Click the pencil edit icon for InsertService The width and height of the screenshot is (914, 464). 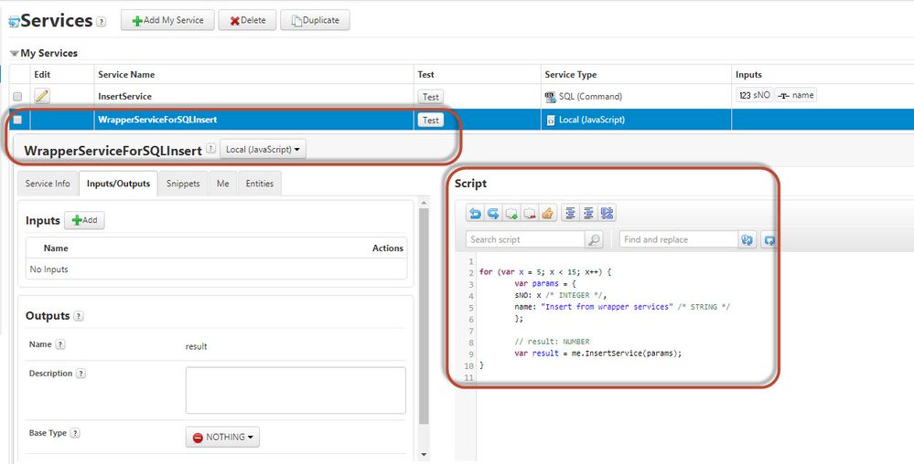point(42,96)
